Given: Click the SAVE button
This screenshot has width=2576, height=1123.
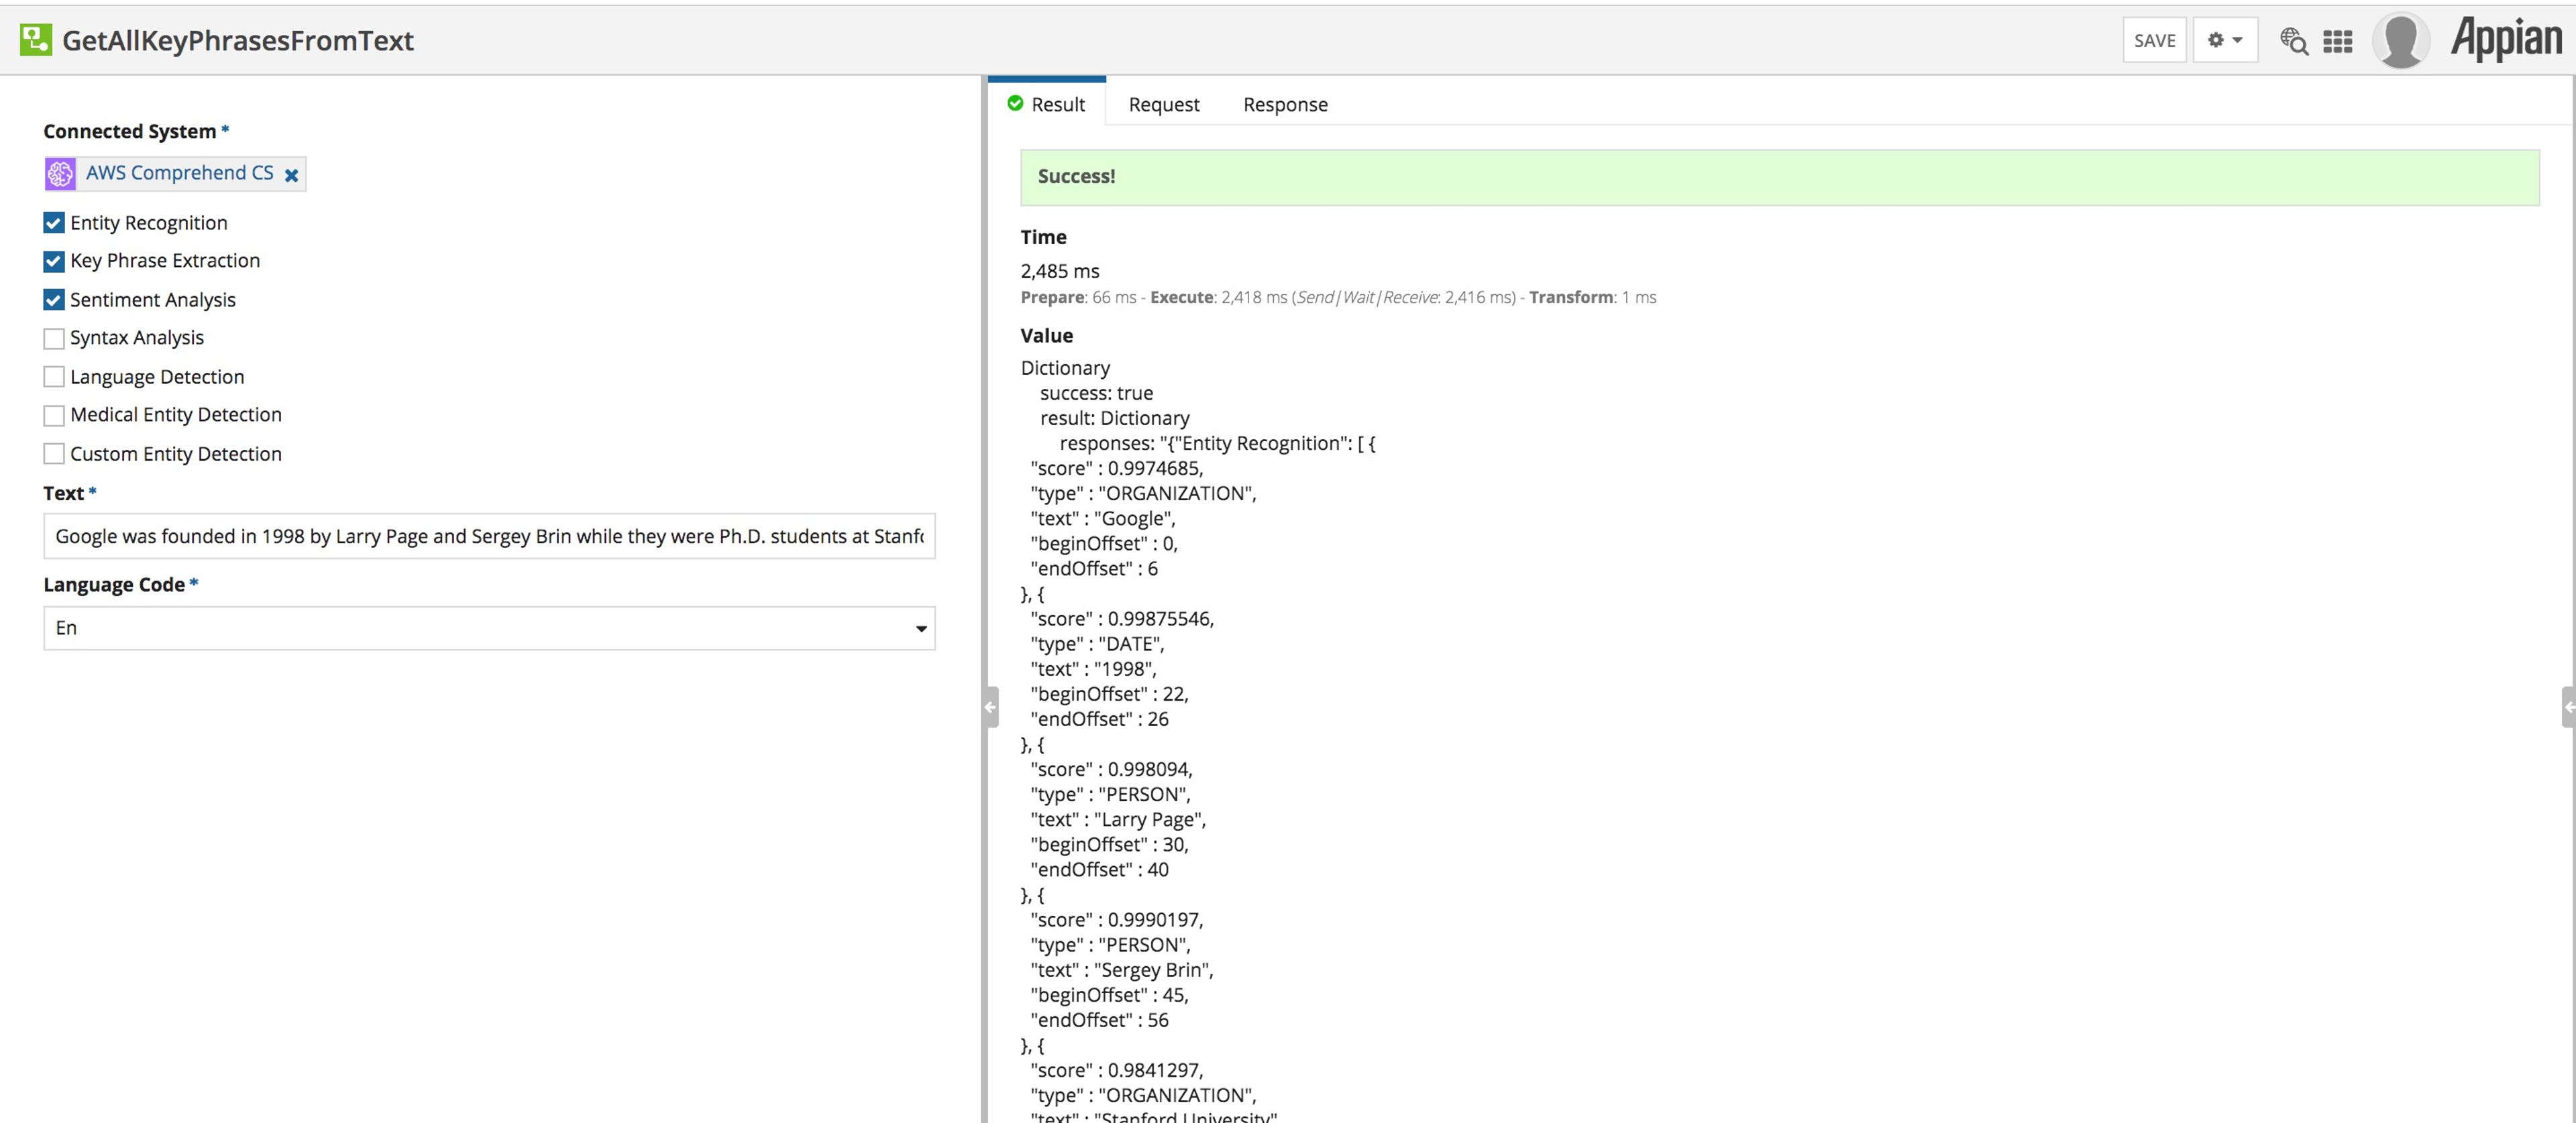Looking at the screenshot, I should pyautogui.click(x=2154, y=40).
